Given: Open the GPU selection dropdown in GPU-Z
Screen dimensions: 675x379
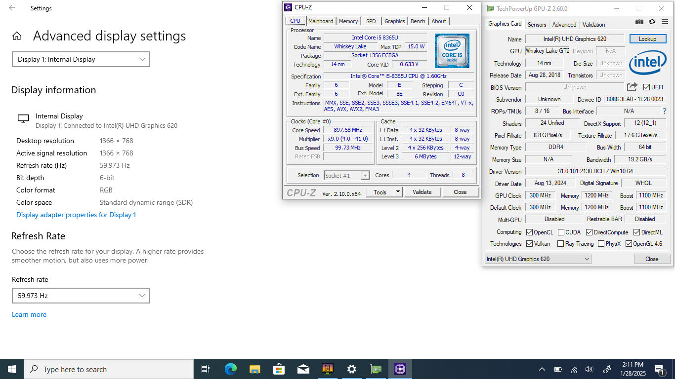Looking at the screenshot, I should (x=538, y=259).
